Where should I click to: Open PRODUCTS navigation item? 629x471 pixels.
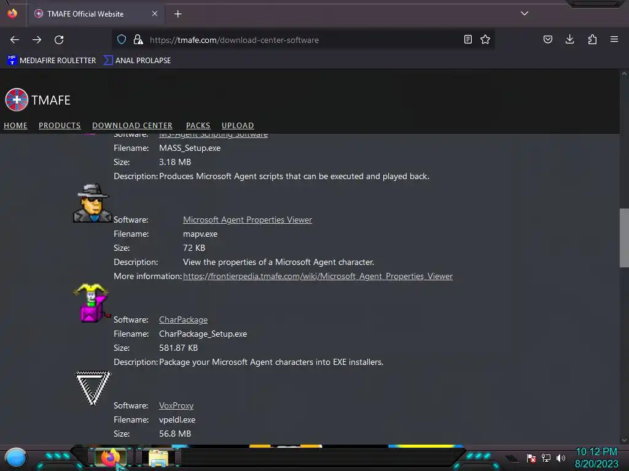click(x=60, y=125)
